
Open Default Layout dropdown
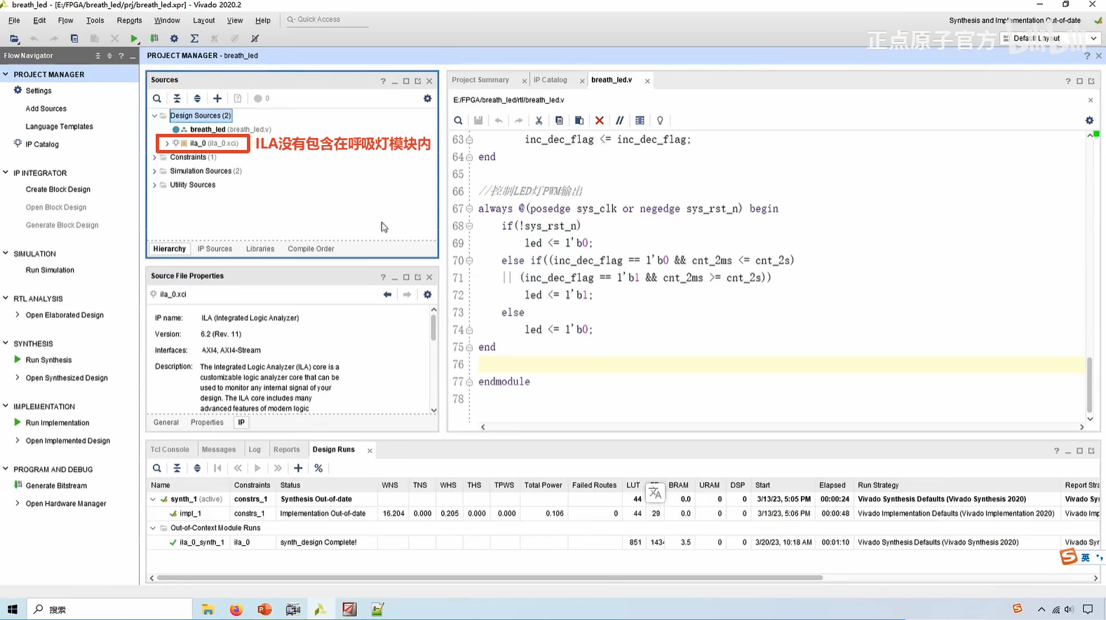coord(1050,39)
